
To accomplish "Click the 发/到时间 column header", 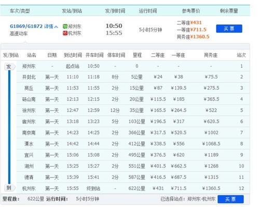I will pos(115,11).
